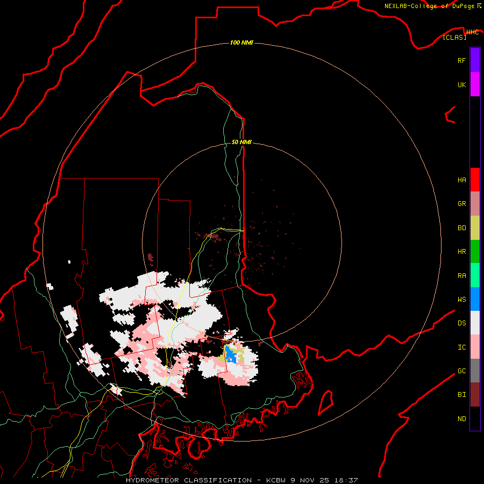The height and width of the screenshot is (484, 484).
Task: Select the GR graupel legend color
Action: (475, 204)
